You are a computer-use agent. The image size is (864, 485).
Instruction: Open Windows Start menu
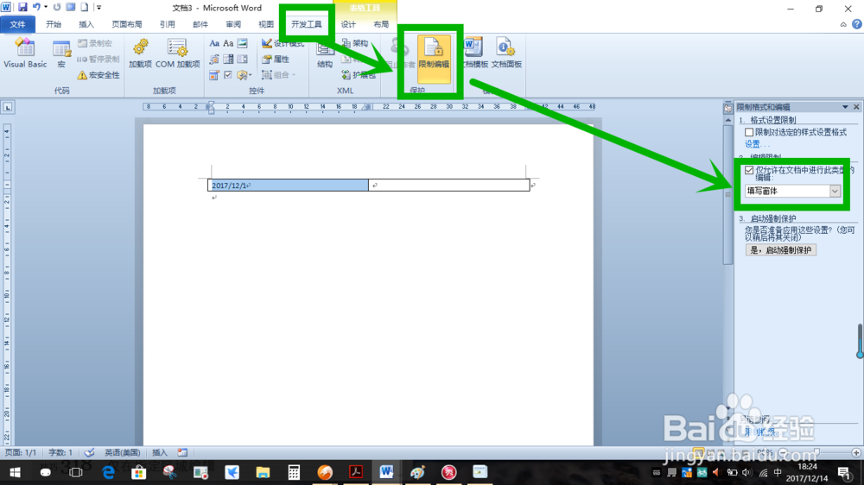click(15, 472)
